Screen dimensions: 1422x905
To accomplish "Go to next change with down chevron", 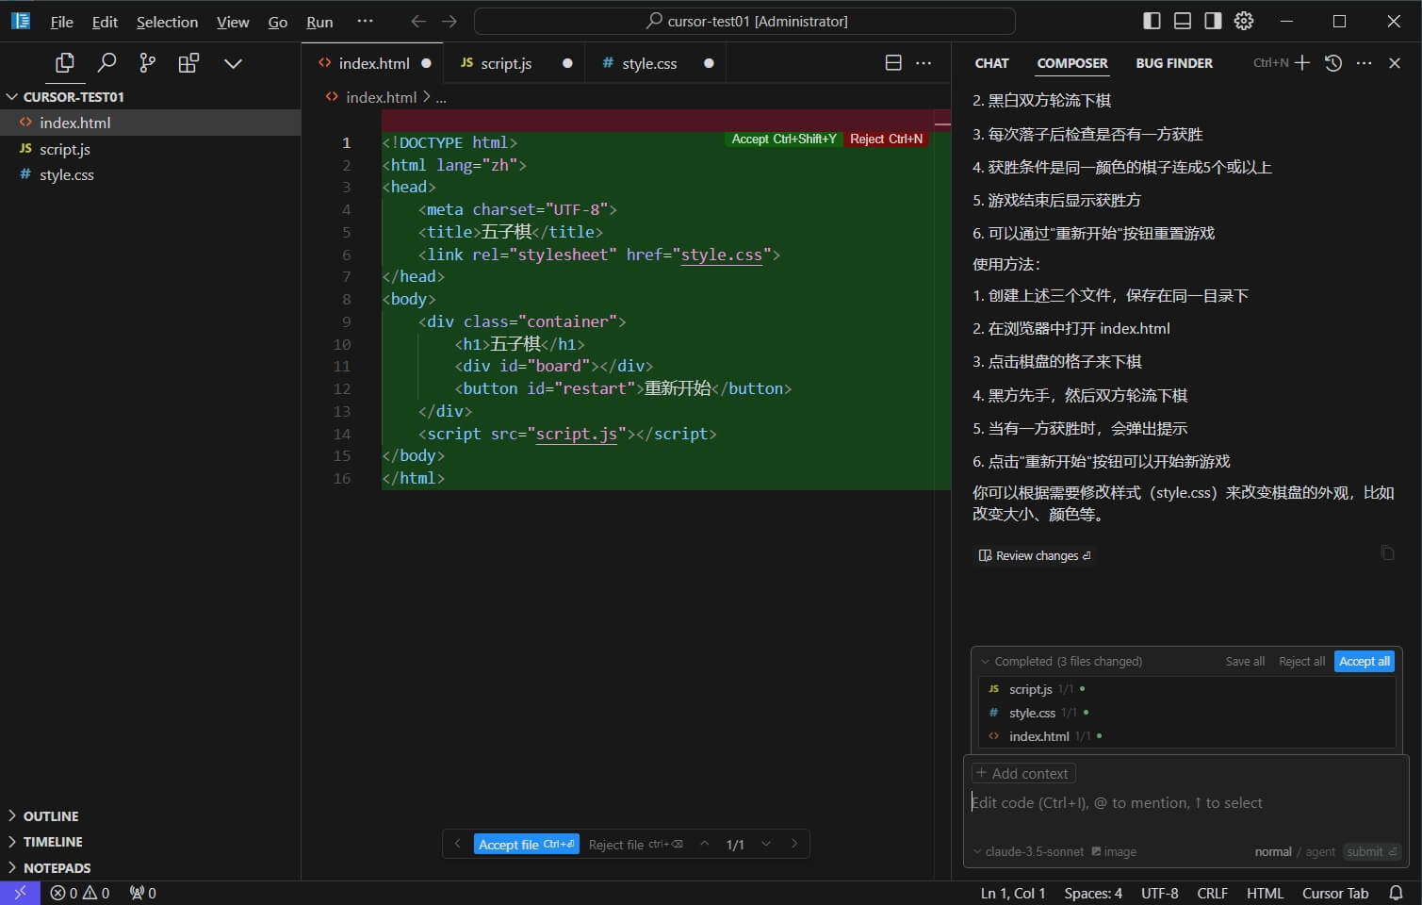I will (766, 844).
